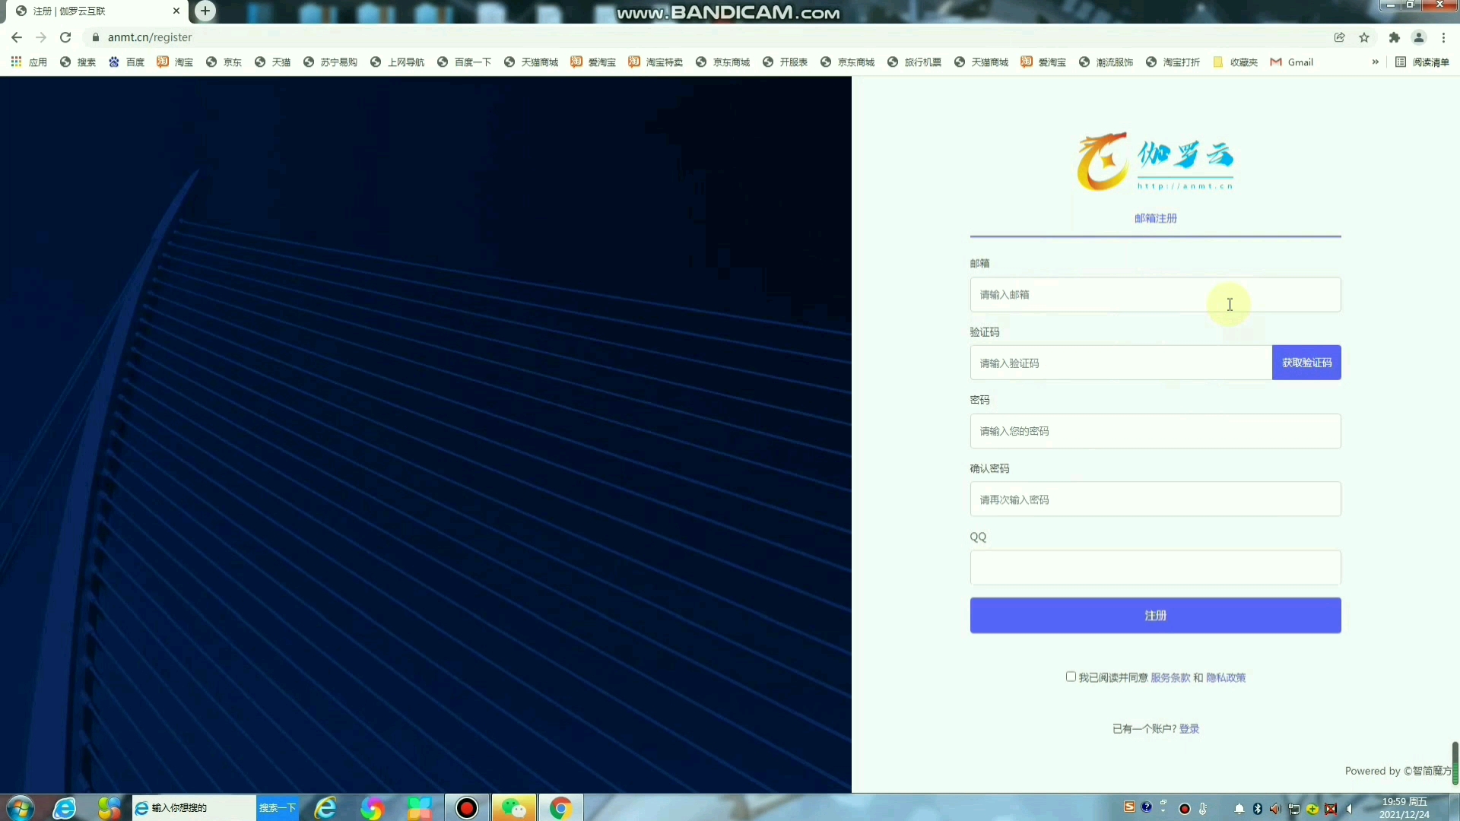Screen dimensions: 1460x821
Task: Open the Gmail bookmark
Action: [1291, 62]
